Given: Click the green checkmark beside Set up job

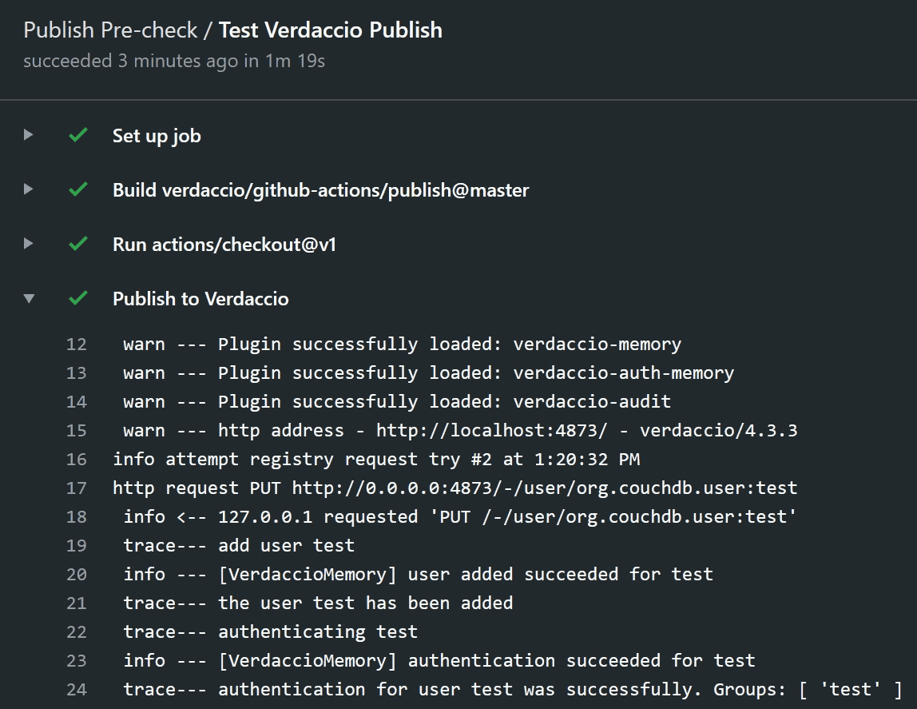Looking at the screenshot, I should pos(77,136).
